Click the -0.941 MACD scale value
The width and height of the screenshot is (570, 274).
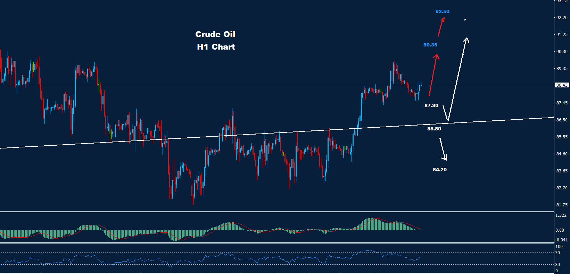561,240
